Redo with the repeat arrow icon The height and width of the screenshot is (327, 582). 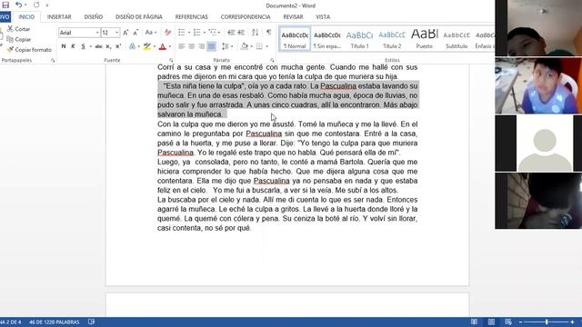pyautogui.click(x=36, y=5)
